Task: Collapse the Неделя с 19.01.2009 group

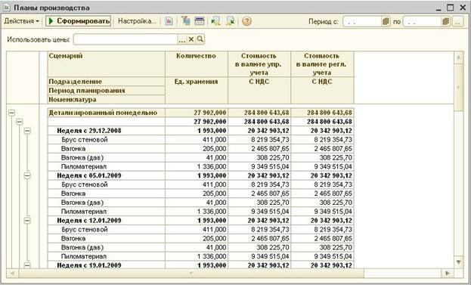Action: point(27,265)
